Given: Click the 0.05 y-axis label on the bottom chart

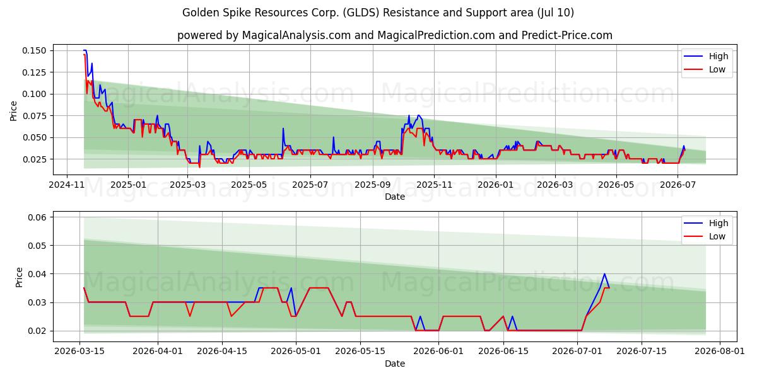Looking at the screenshot, I should tap(38, 246).
